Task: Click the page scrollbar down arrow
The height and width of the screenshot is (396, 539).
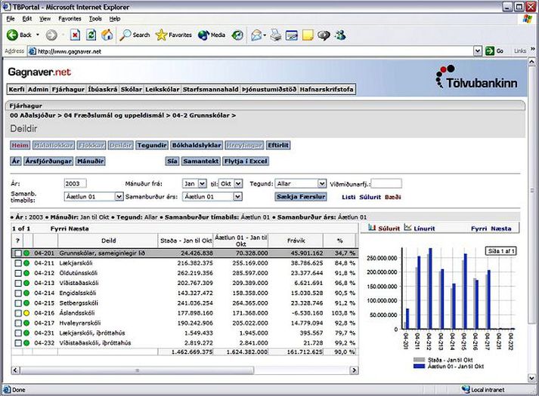Action: click(x=531, y=378)
